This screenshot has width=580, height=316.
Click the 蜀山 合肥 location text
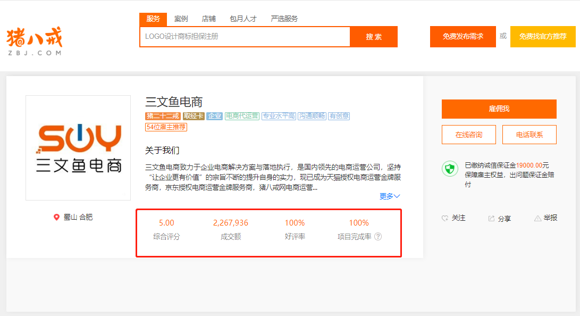(78, 217)
